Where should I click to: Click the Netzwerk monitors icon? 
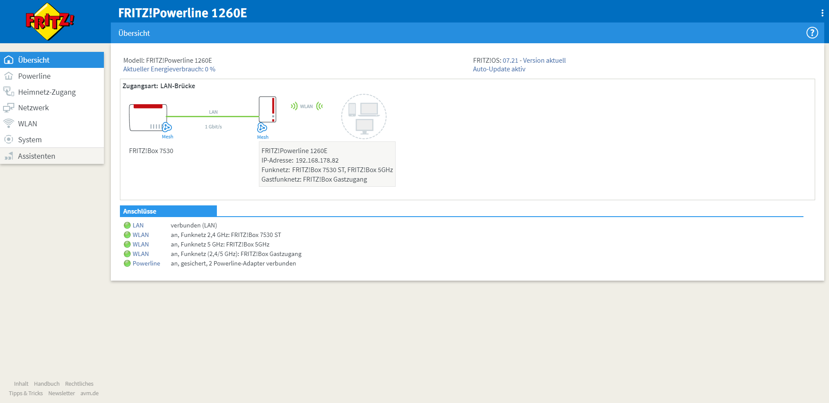[9, 108]
